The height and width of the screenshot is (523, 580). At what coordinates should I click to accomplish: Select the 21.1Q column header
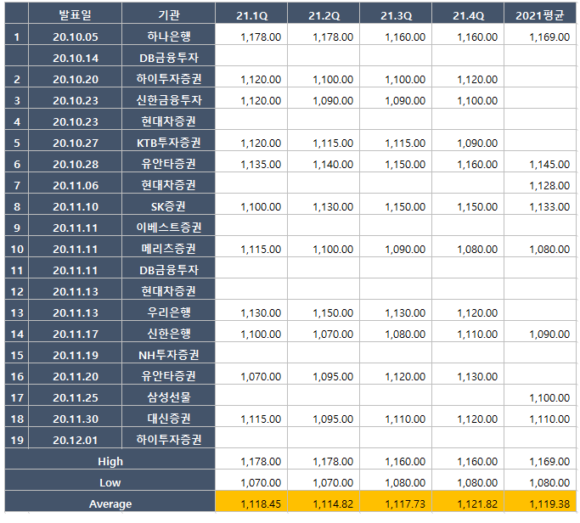[x=251, y=14]
